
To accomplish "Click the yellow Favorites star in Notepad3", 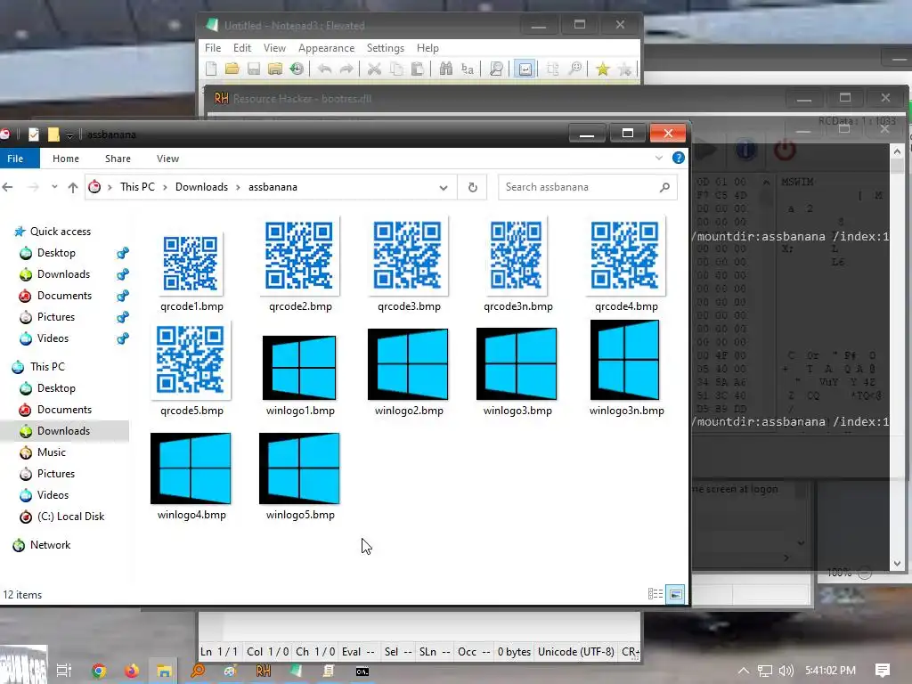I will click(603, 69).
